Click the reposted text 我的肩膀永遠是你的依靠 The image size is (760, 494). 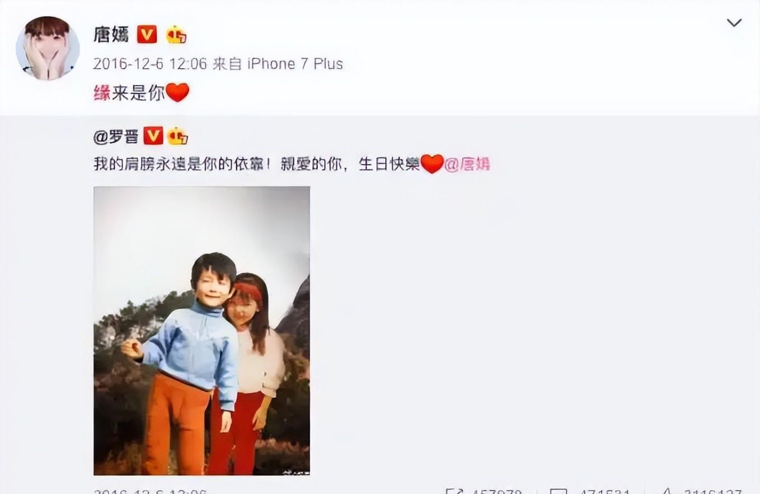[x=182, y=165]
